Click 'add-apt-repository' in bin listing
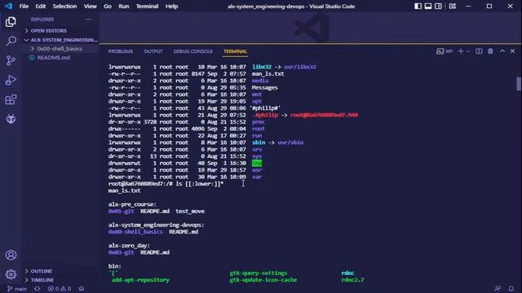The image size is (522, 293). click(x=140, y=280)
